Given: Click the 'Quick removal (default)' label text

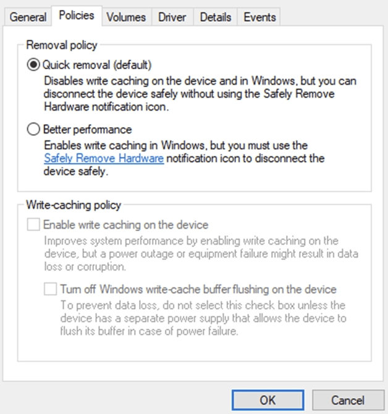Looking at the screenshot, I should [x=97, y=65].
